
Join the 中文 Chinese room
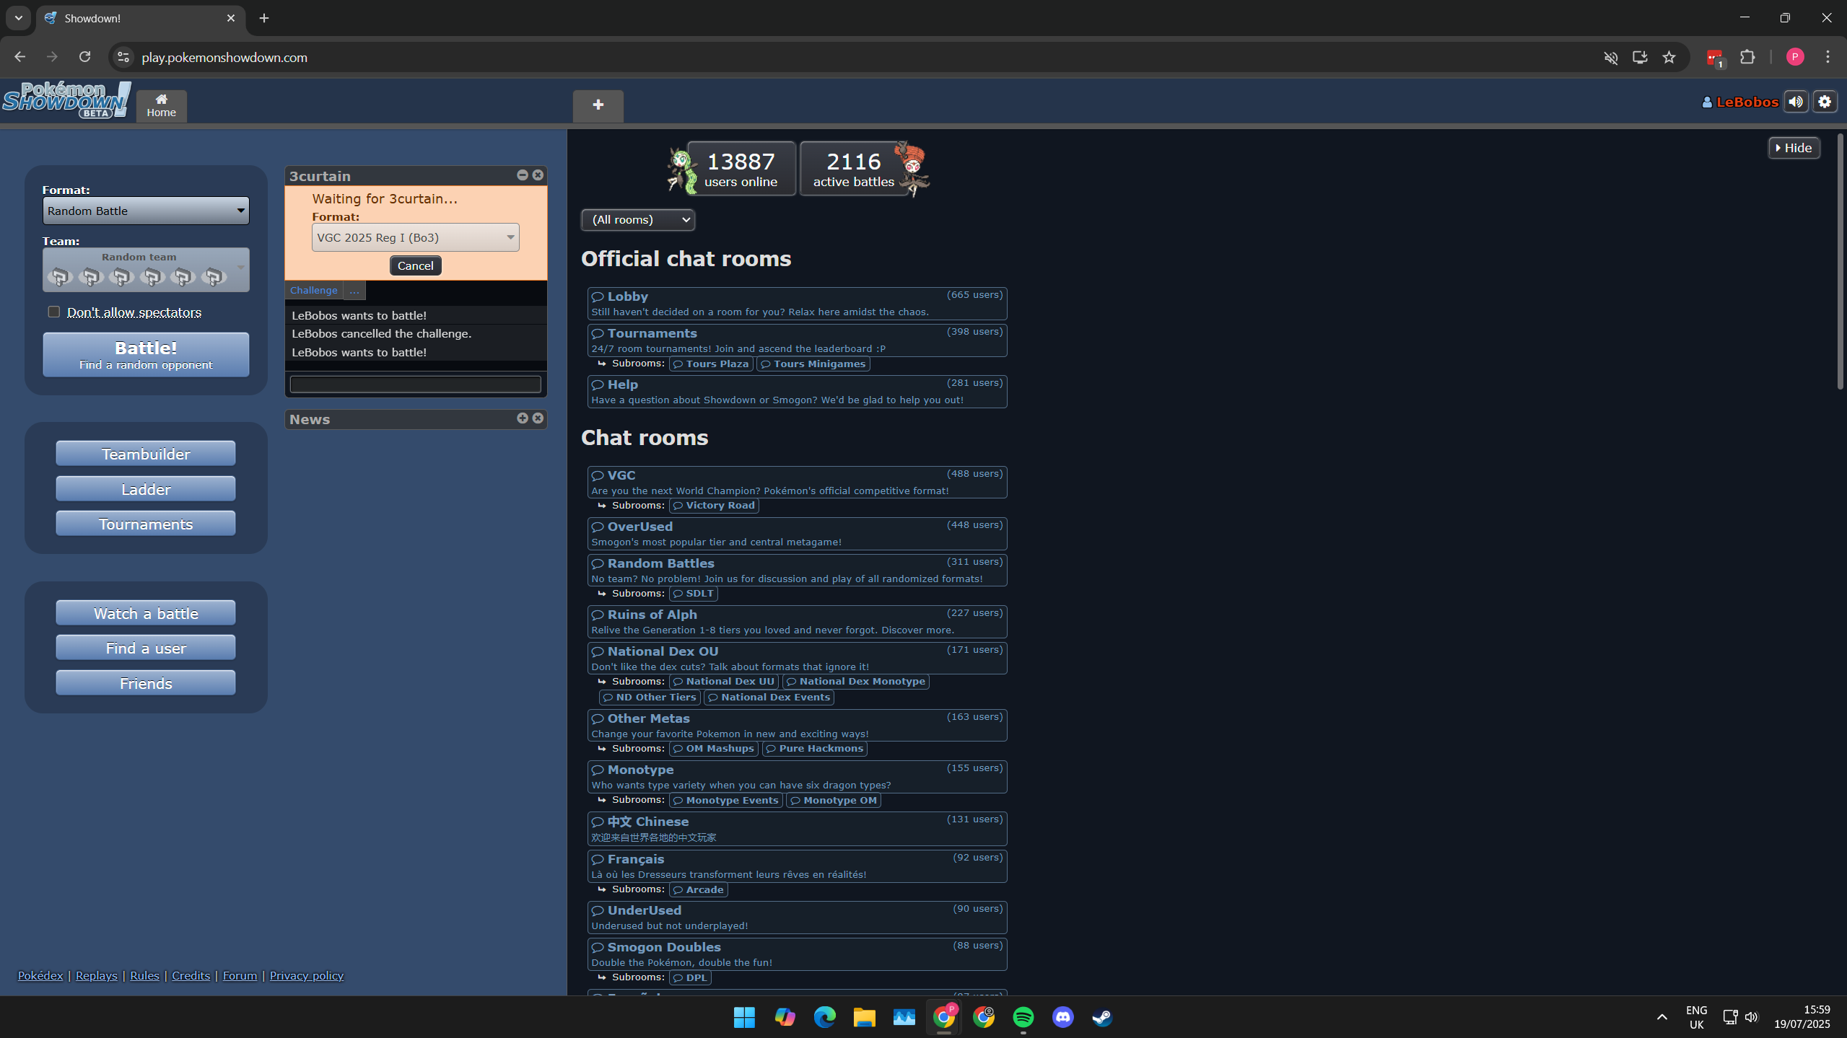[797, 829]
